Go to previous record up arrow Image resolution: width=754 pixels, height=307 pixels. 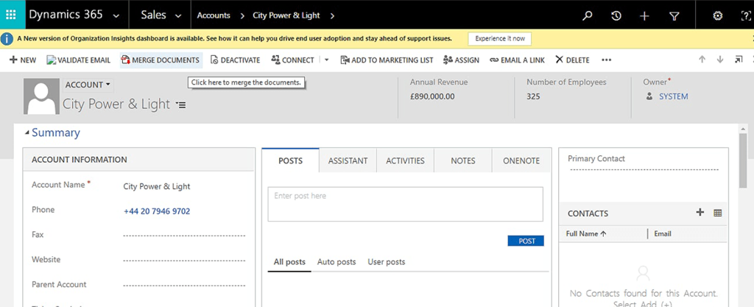[x=702, y=60]
